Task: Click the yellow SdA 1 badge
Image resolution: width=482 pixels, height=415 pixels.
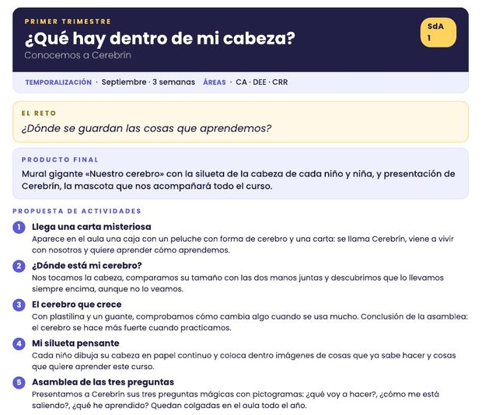Action: [438, 33]
